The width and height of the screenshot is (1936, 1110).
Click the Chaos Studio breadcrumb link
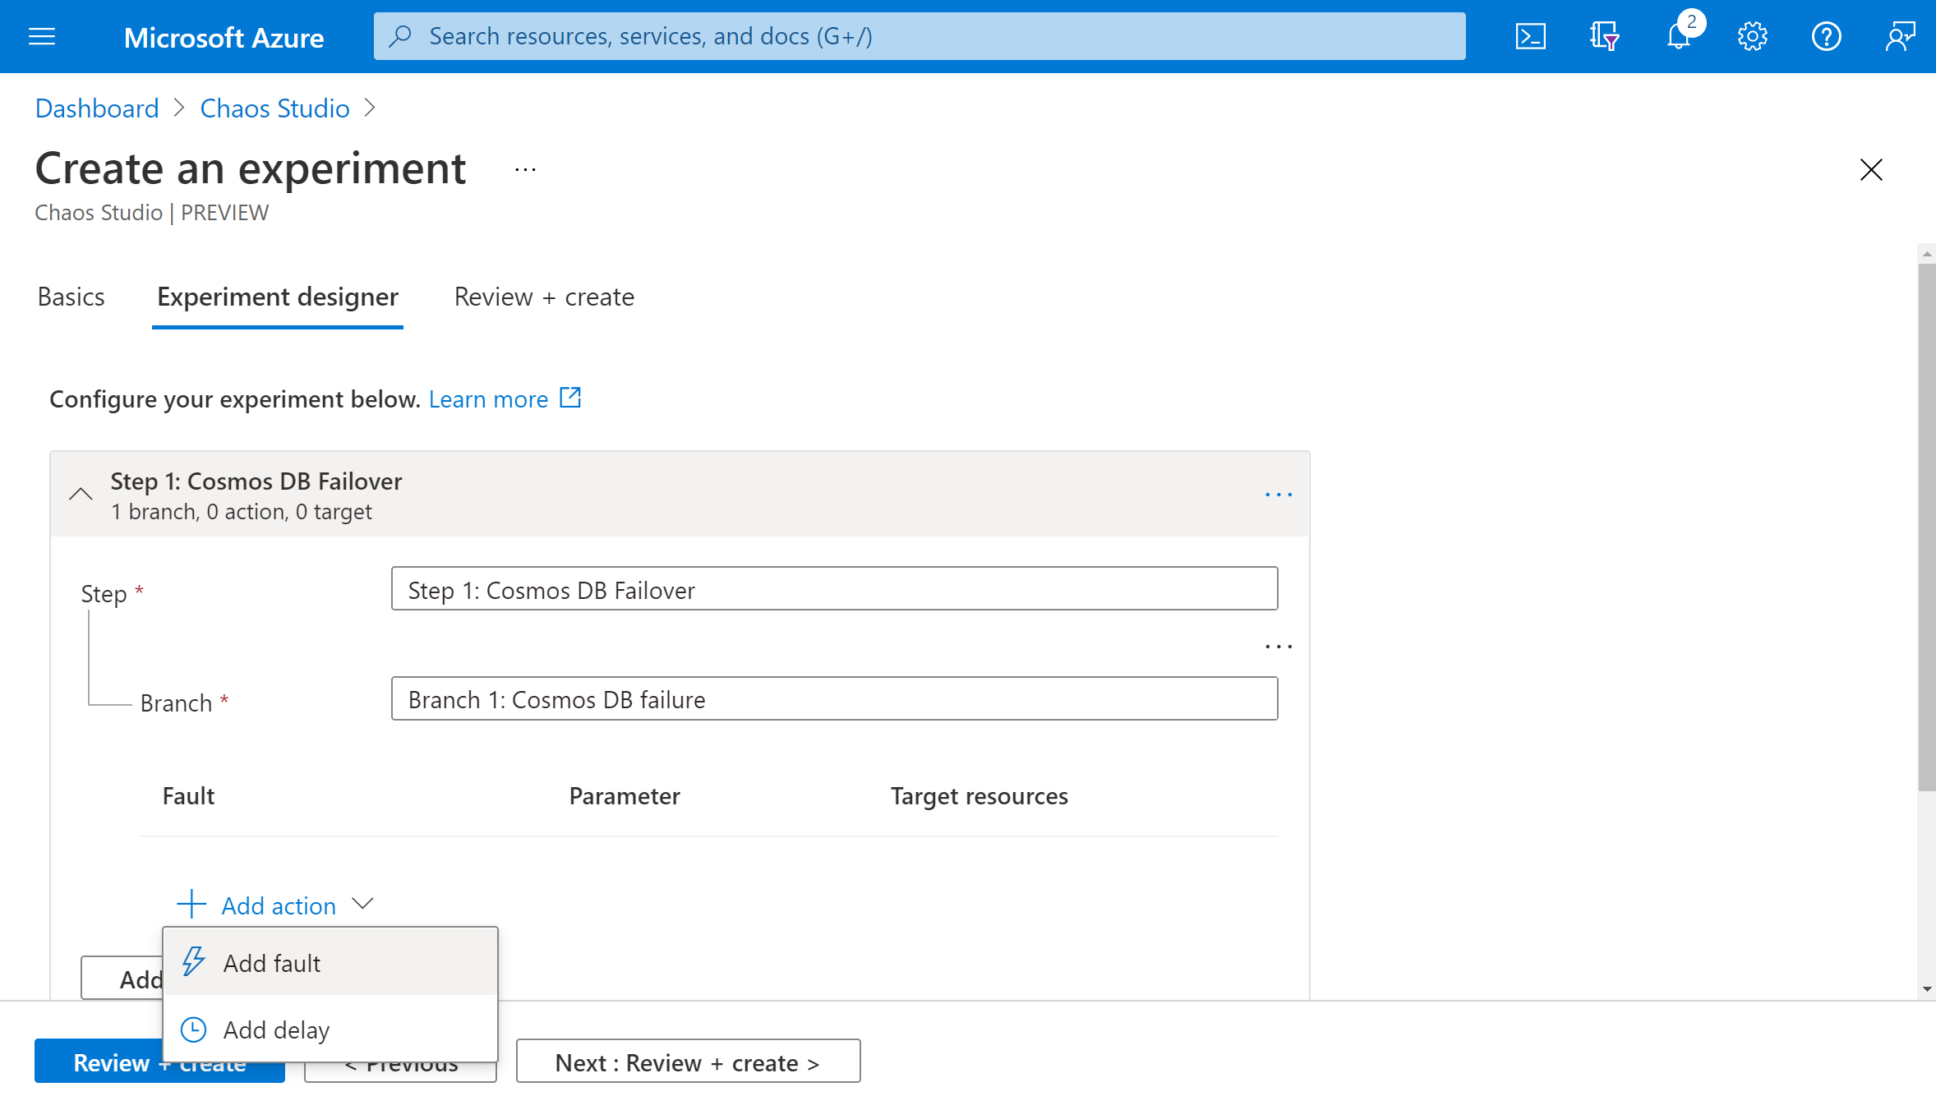pos(274,106)
